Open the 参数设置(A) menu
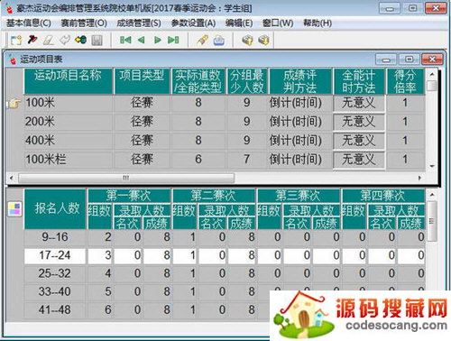This screenshot has width=451, height=341. tap(193, 23)
